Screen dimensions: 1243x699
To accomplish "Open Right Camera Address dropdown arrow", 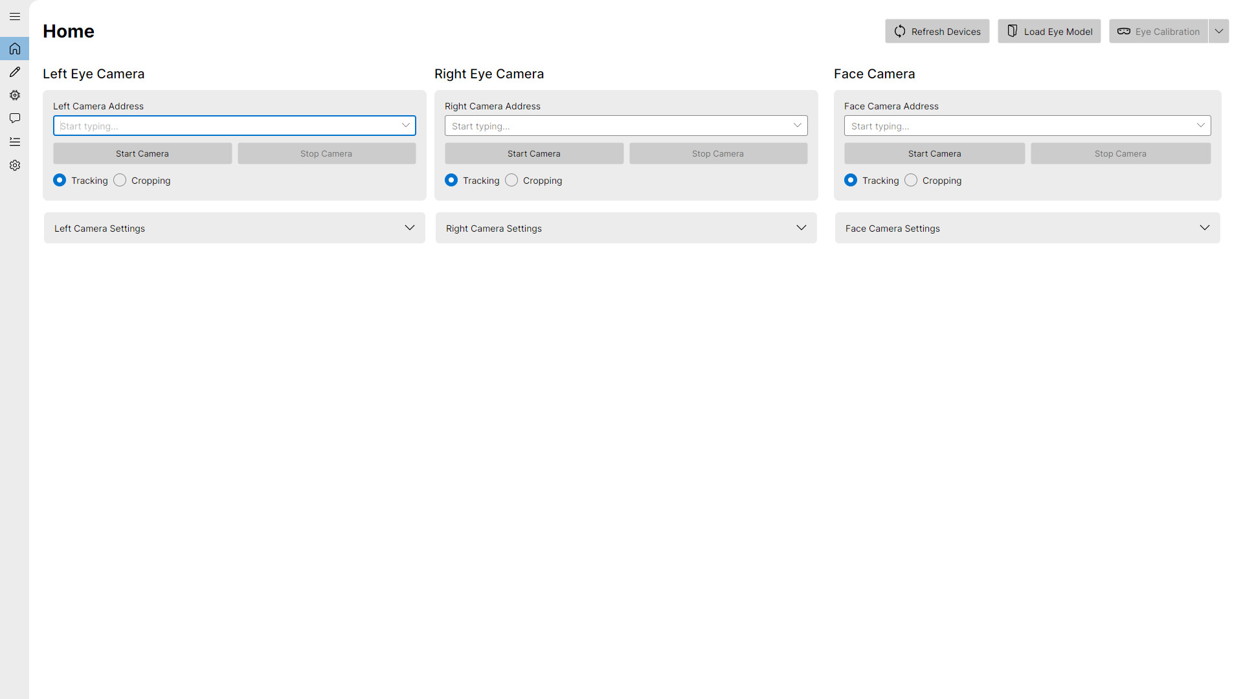I will point(798,126).
